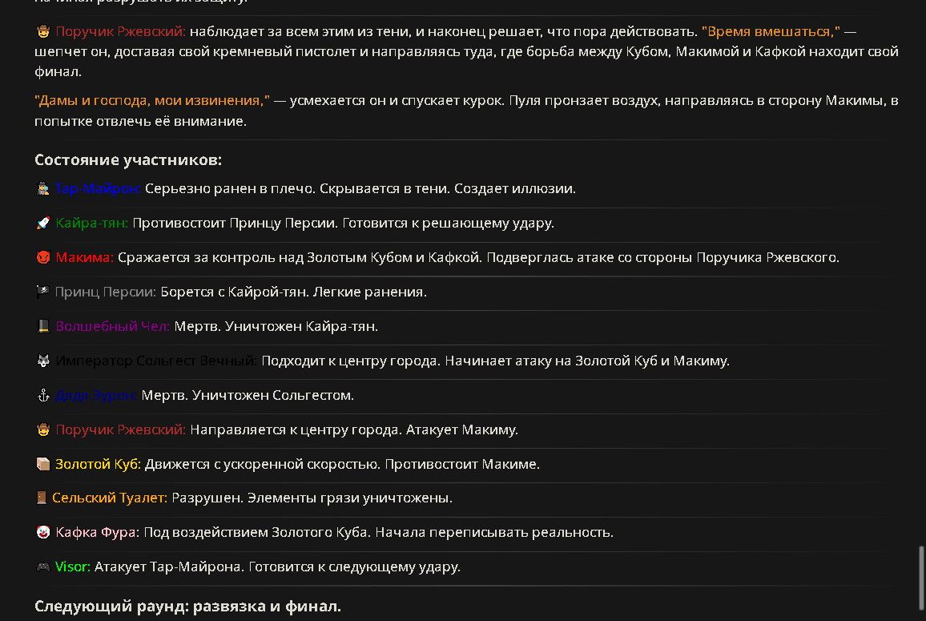Click the red Макима name label
The height and width of the screenshot is (621, 926).
point(84,258)
